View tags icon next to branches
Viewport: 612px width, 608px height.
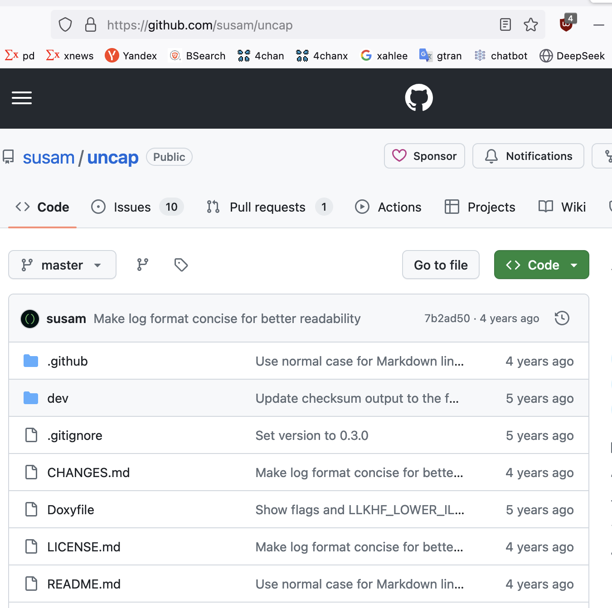point(181,265)
